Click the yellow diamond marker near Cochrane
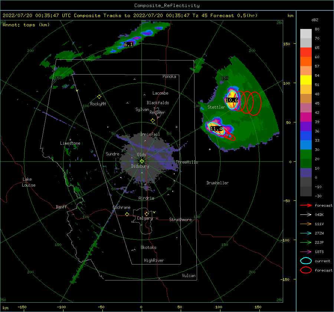Image resolution: width=334 pixels, height=312 pixels. (127, 214)
